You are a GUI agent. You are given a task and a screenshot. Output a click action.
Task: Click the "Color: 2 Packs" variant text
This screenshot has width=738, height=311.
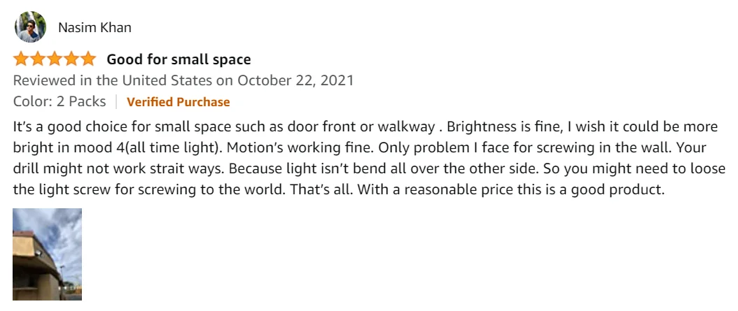(x=60, y=101)
